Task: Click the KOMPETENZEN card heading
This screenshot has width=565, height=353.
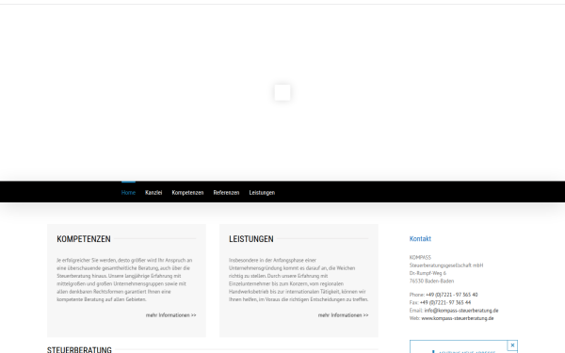Action: coord(84,239)
